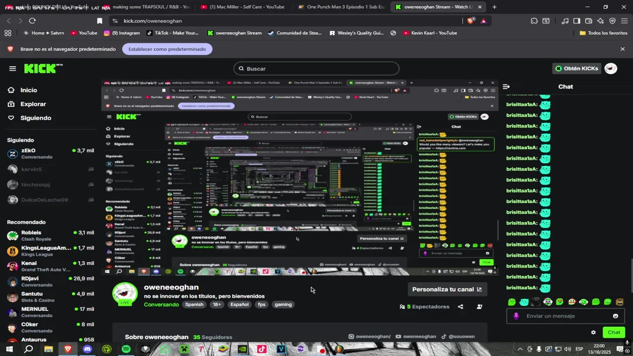The image size is (633, 356).
Task: Open Brave Shields icon
Action: point(471,21)
